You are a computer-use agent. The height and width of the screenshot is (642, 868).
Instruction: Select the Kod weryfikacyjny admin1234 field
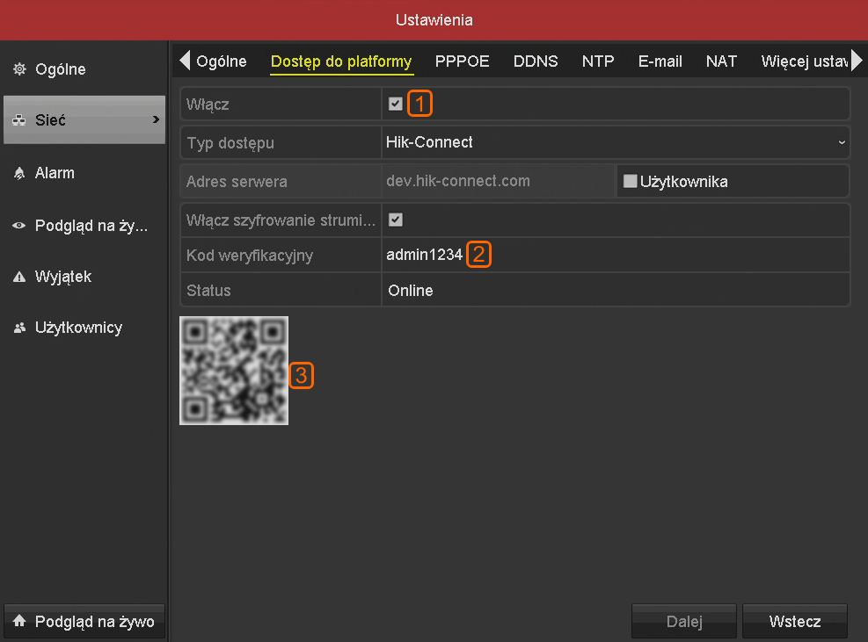pos(616,255)
